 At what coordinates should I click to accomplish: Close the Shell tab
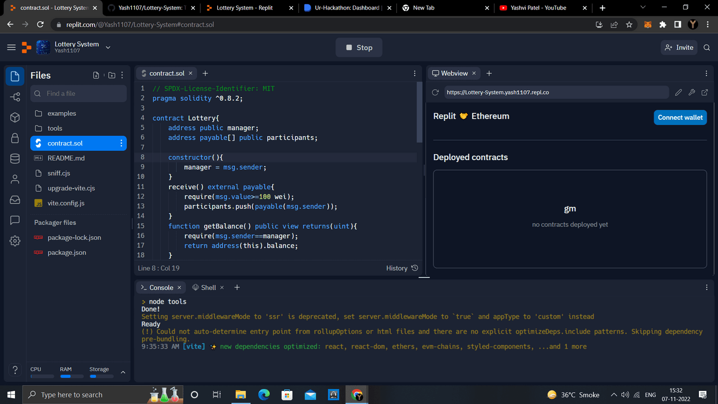point(222,287)
